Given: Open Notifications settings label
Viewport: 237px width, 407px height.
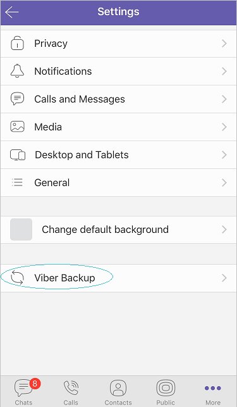Looking at the screenshot, I should (x=63, y=71).
